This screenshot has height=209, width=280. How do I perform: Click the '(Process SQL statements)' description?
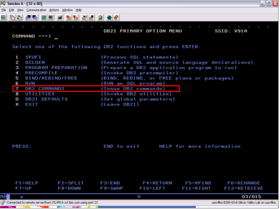click(x=140, y=57)
